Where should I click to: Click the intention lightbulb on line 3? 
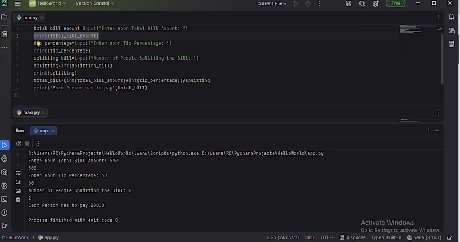[39, 44]
